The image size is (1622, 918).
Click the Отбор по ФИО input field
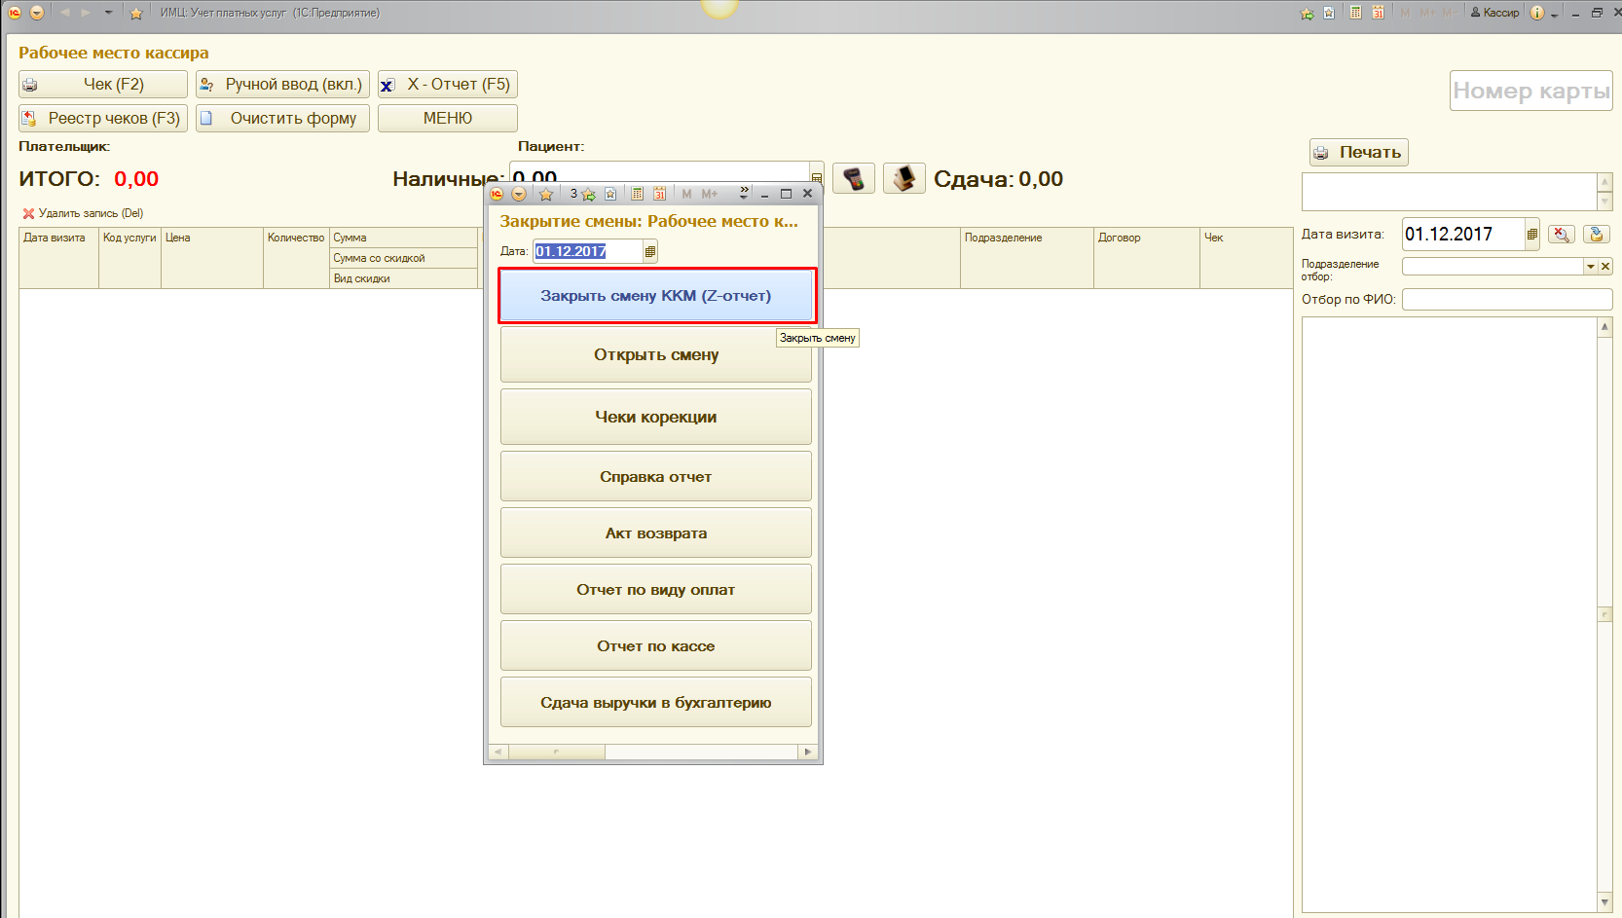1506,300
